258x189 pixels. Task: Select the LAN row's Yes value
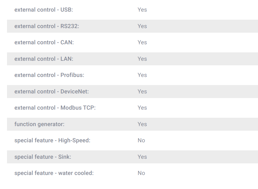142,59
